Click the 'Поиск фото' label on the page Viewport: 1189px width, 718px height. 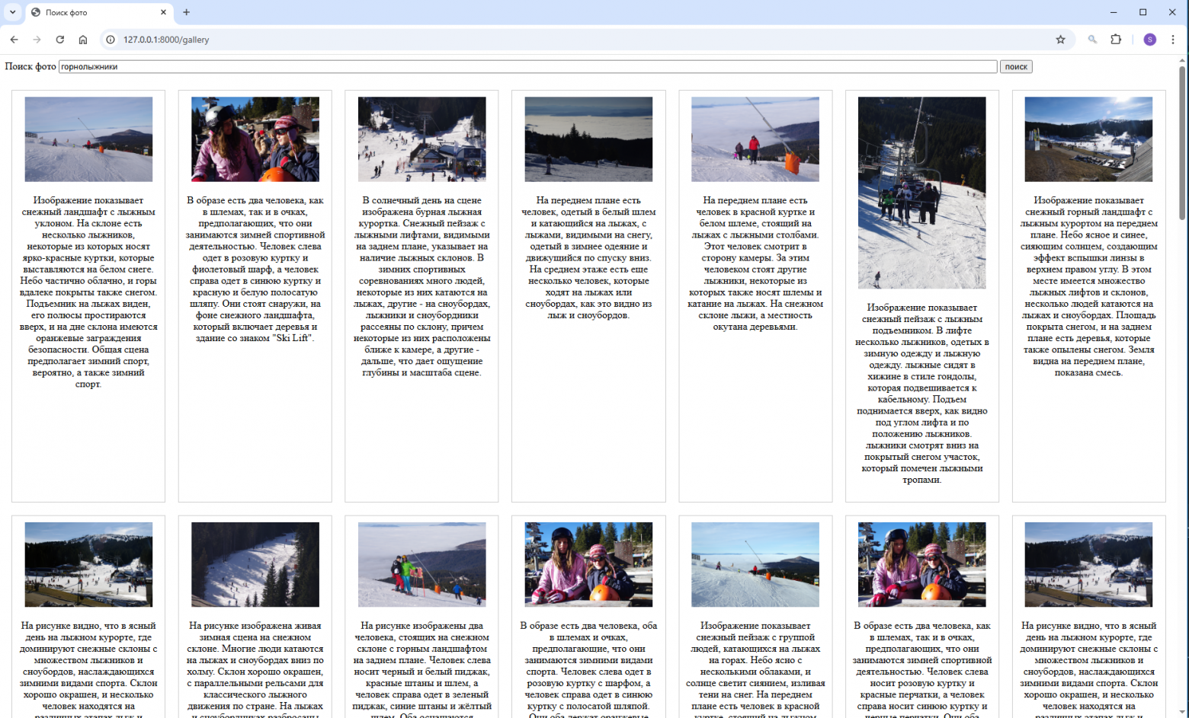pyautogui.click(x=30, y=66)
